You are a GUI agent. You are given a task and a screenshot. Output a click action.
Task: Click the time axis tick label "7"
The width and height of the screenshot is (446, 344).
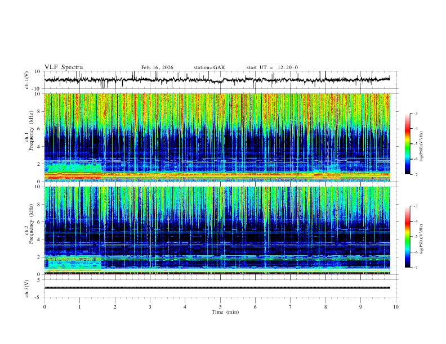click(291, 307)
